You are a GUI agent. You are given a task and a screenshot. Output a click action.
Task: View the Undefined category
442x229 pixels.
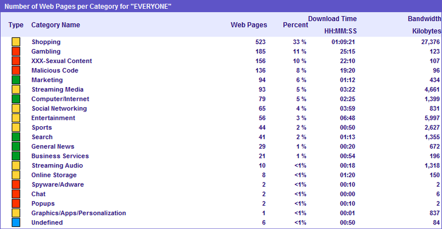[47, 222]
